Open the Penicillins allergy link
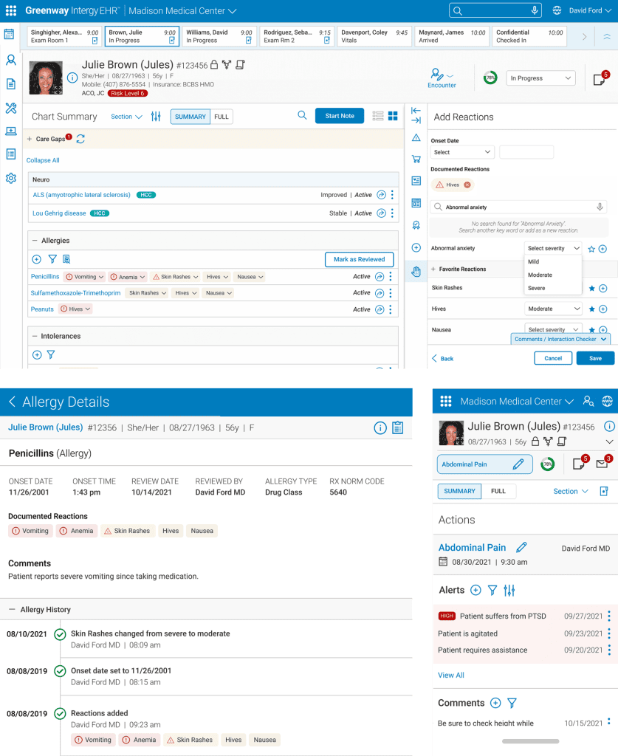618x756 pixels. coord(45,277)
